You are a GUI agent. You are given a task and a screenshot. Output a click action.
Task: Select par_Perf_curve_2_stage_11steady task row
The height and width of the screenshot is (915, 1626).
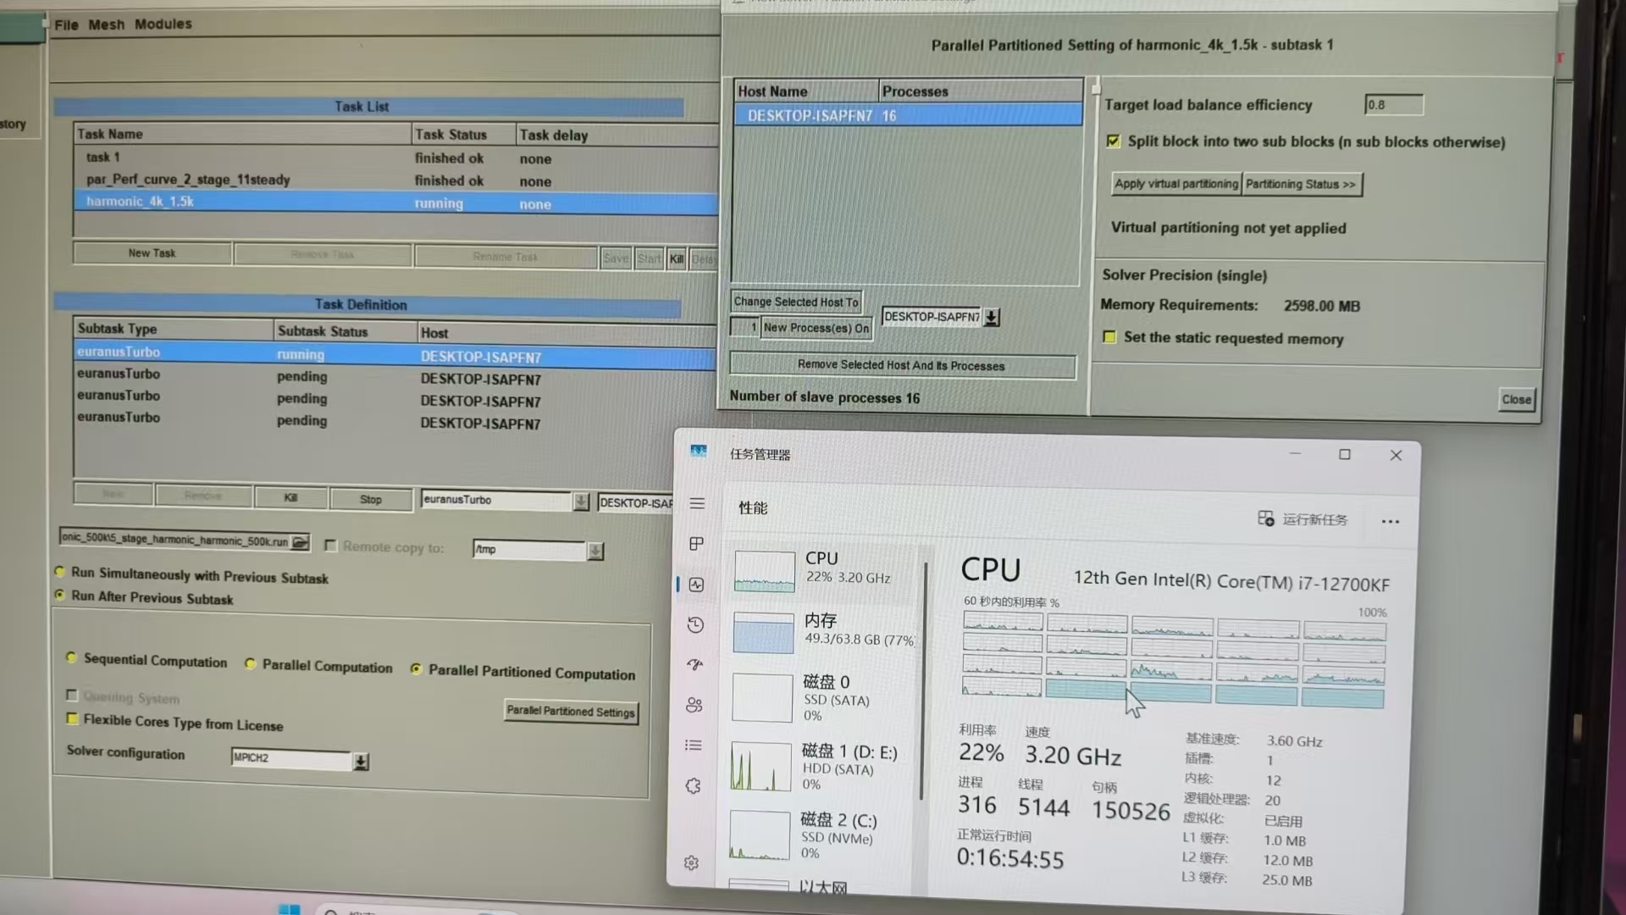[395, 180]
